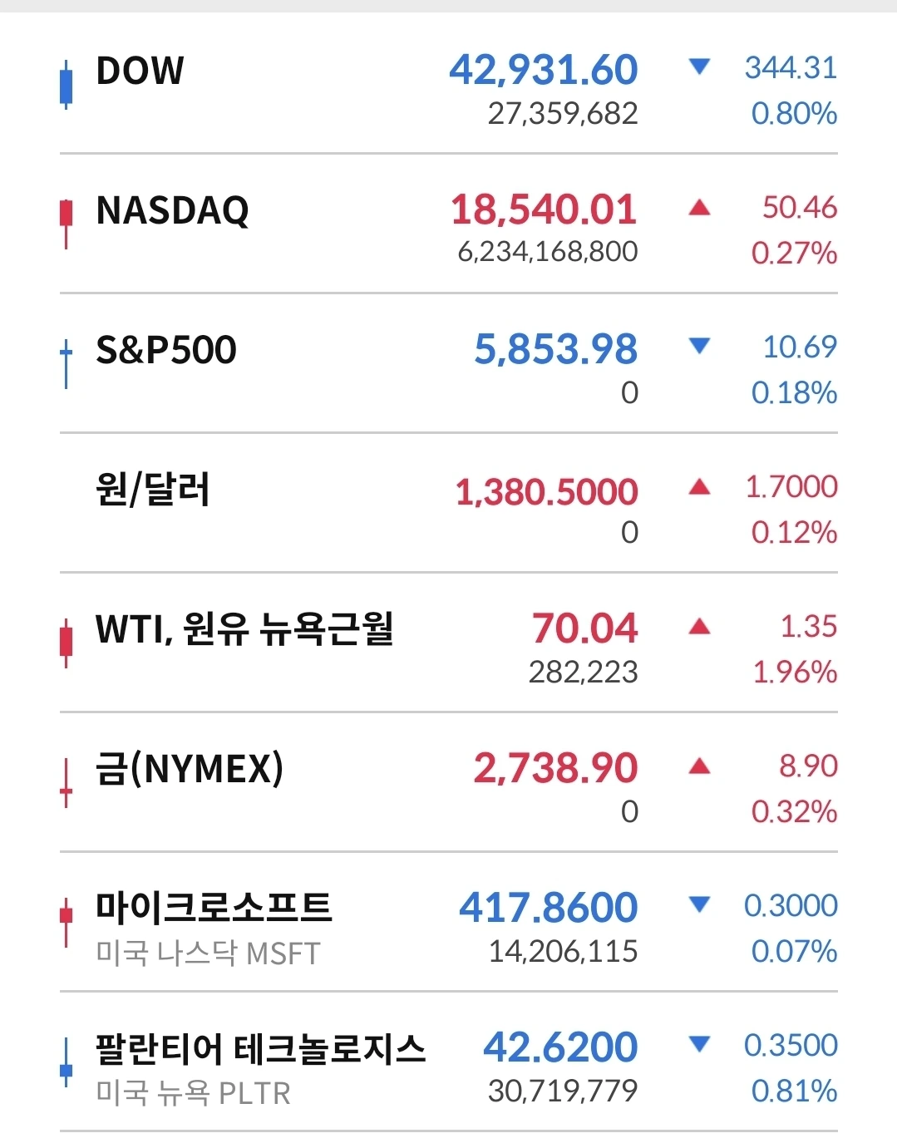
Task: Tap the NASDAQ red candlestick icon
Action: tap(66, 223)
